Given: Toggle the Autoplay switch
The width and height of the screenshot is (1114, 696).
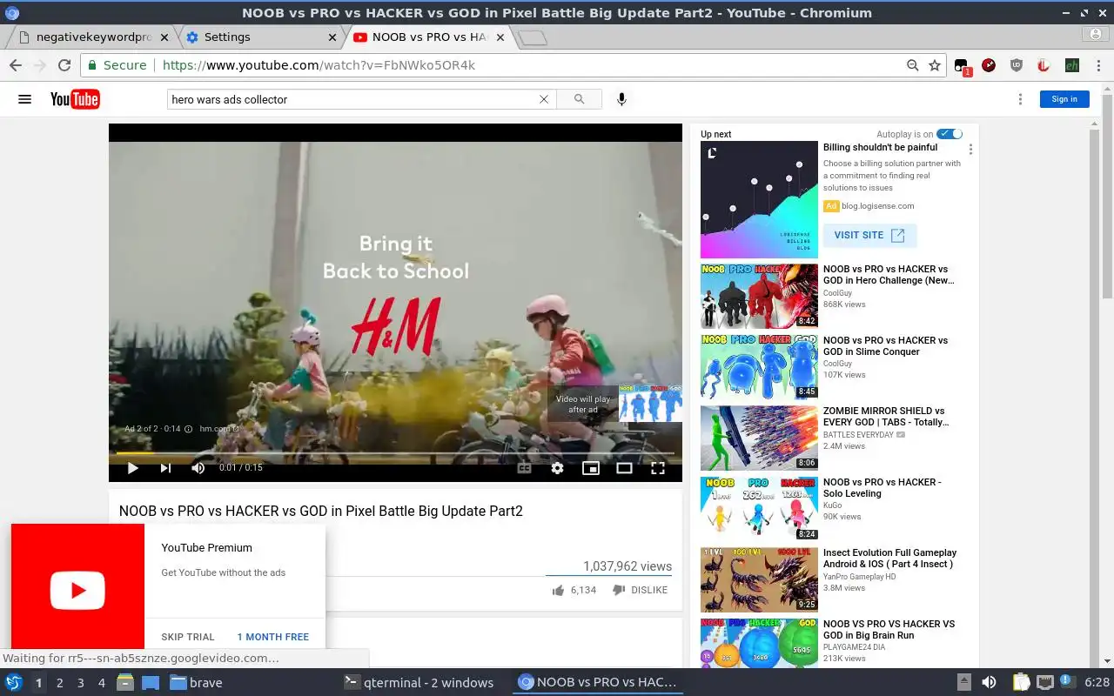Looking at the screenshot, I should (x=950, y=134).
